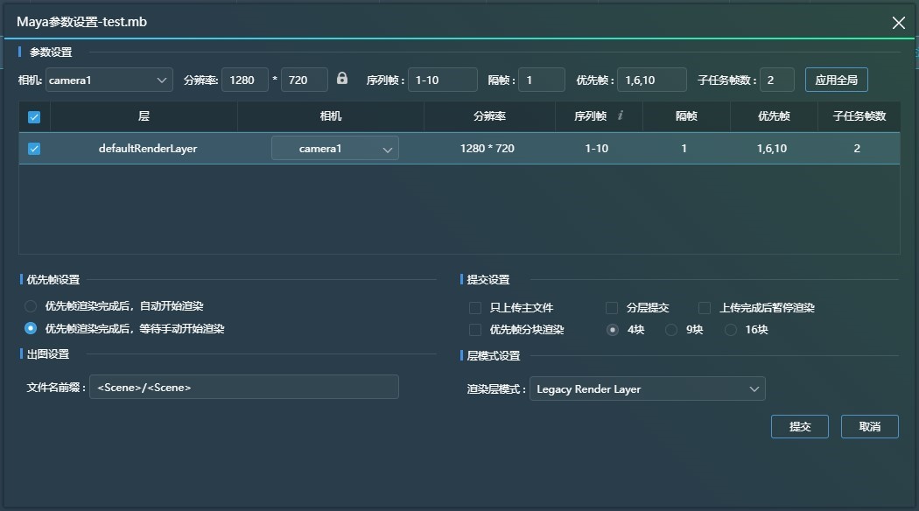The image size is (919, 511).
Task: Select 优先帧渲染完成后自动开始渲染 option
Action: (29, 306)
